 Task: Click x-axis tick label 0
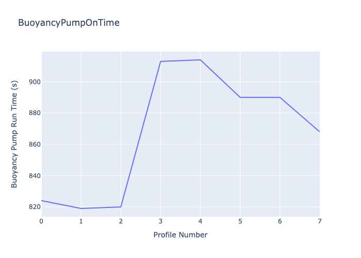click(x=41, y=221)
